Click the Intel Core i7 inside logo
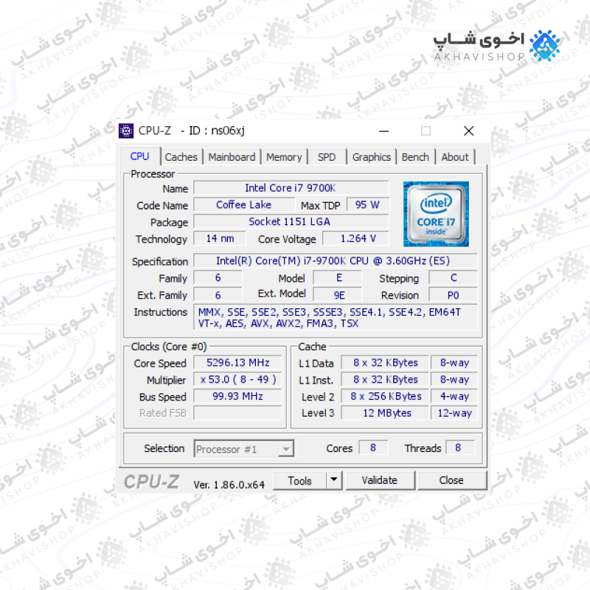Image resolution: width=590 pixels, height=590 pixels. [x=436, y=214]
